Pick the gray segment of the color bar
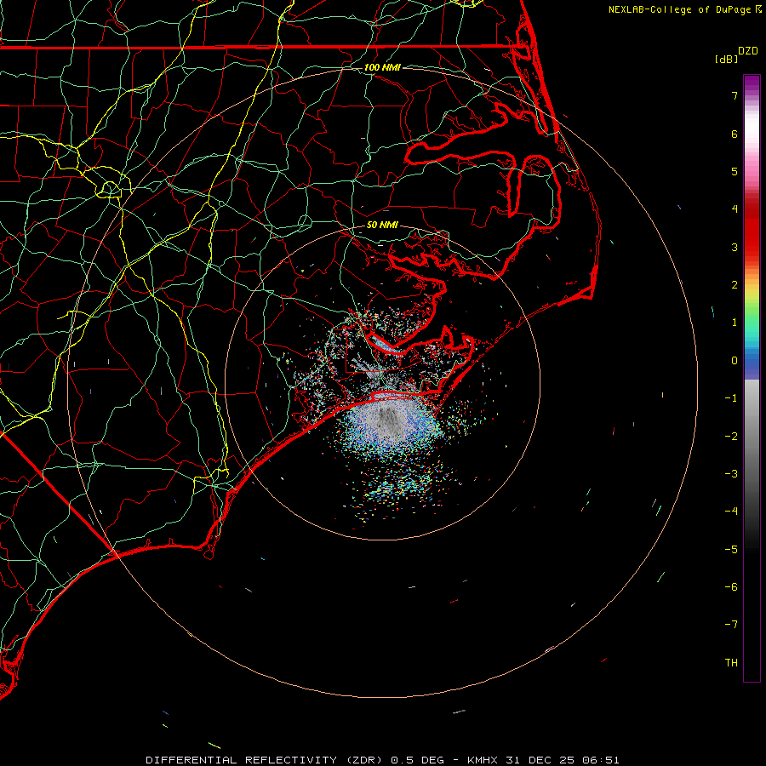The width and height of the screenshot is (766, 766). click(x=752, y=409)
